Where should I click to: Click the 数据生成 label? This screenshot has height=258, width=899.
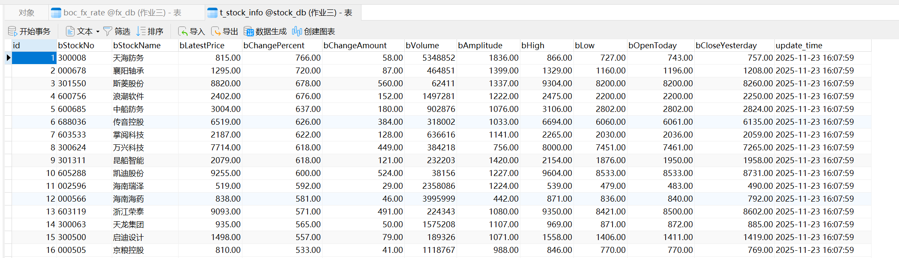point(271,32)
